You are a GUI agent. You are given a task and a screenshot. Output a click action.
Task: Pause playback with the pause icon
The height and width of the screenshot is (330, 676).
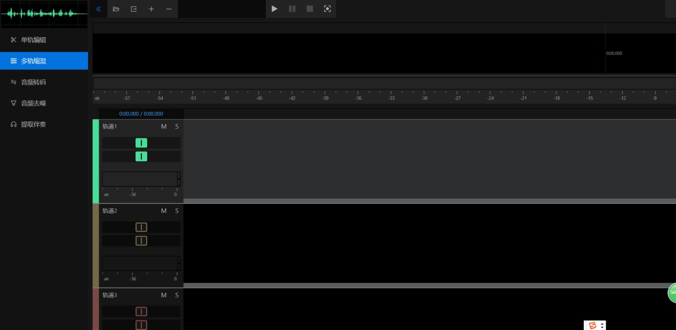coord(292,9)
